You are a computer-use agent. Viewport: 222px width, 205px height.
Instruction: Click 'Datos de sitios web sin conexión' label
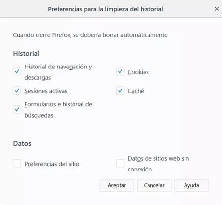point(158,164)
